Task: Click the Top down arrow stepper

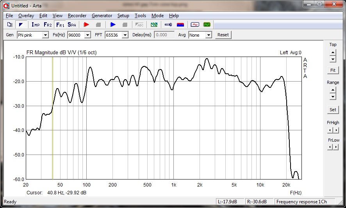Action: coord(333,59)
